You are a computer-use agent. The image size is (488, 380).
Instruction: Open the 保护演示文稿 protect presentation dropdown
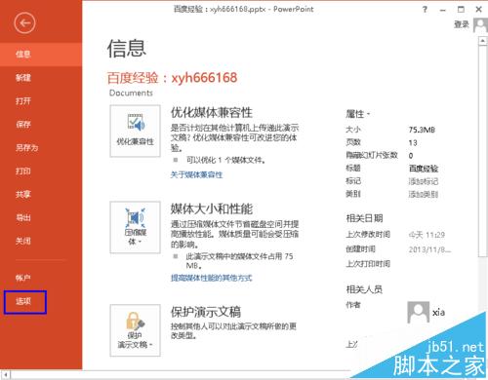[x=135, y=330]
